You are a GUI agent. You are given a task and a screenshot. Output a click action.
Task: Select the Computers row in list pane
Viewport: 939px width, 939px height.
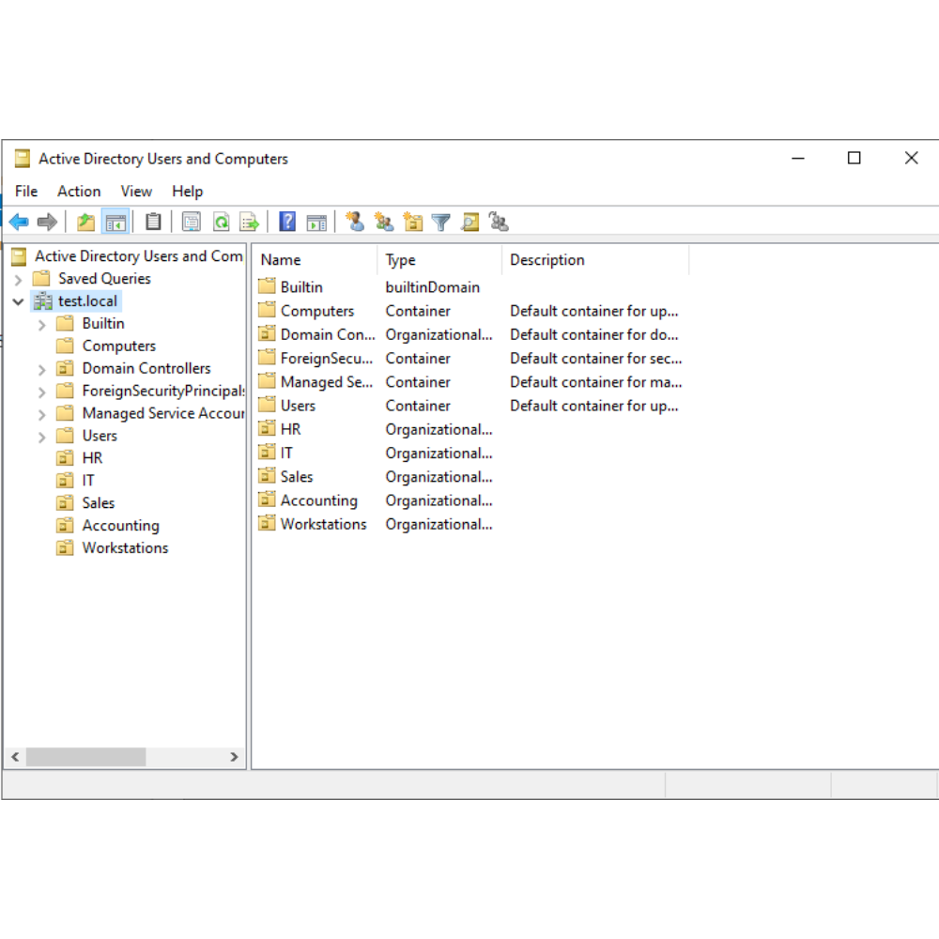pos(470,311)
